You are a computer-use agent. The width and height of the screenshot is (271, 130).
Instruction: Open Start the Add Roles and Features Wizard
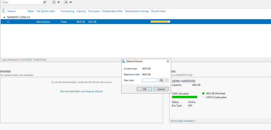point(81,92)
